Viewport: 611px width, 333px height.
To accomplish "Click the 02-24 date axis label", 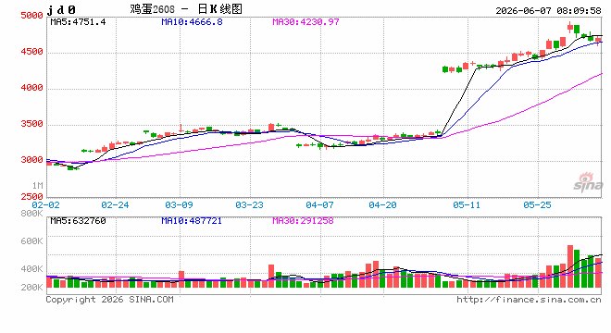I will [115, 204].
